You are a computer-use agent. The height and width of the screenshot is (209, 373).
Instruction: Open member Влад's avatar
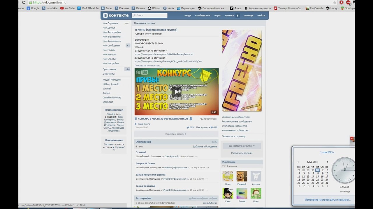coord(228,176)
